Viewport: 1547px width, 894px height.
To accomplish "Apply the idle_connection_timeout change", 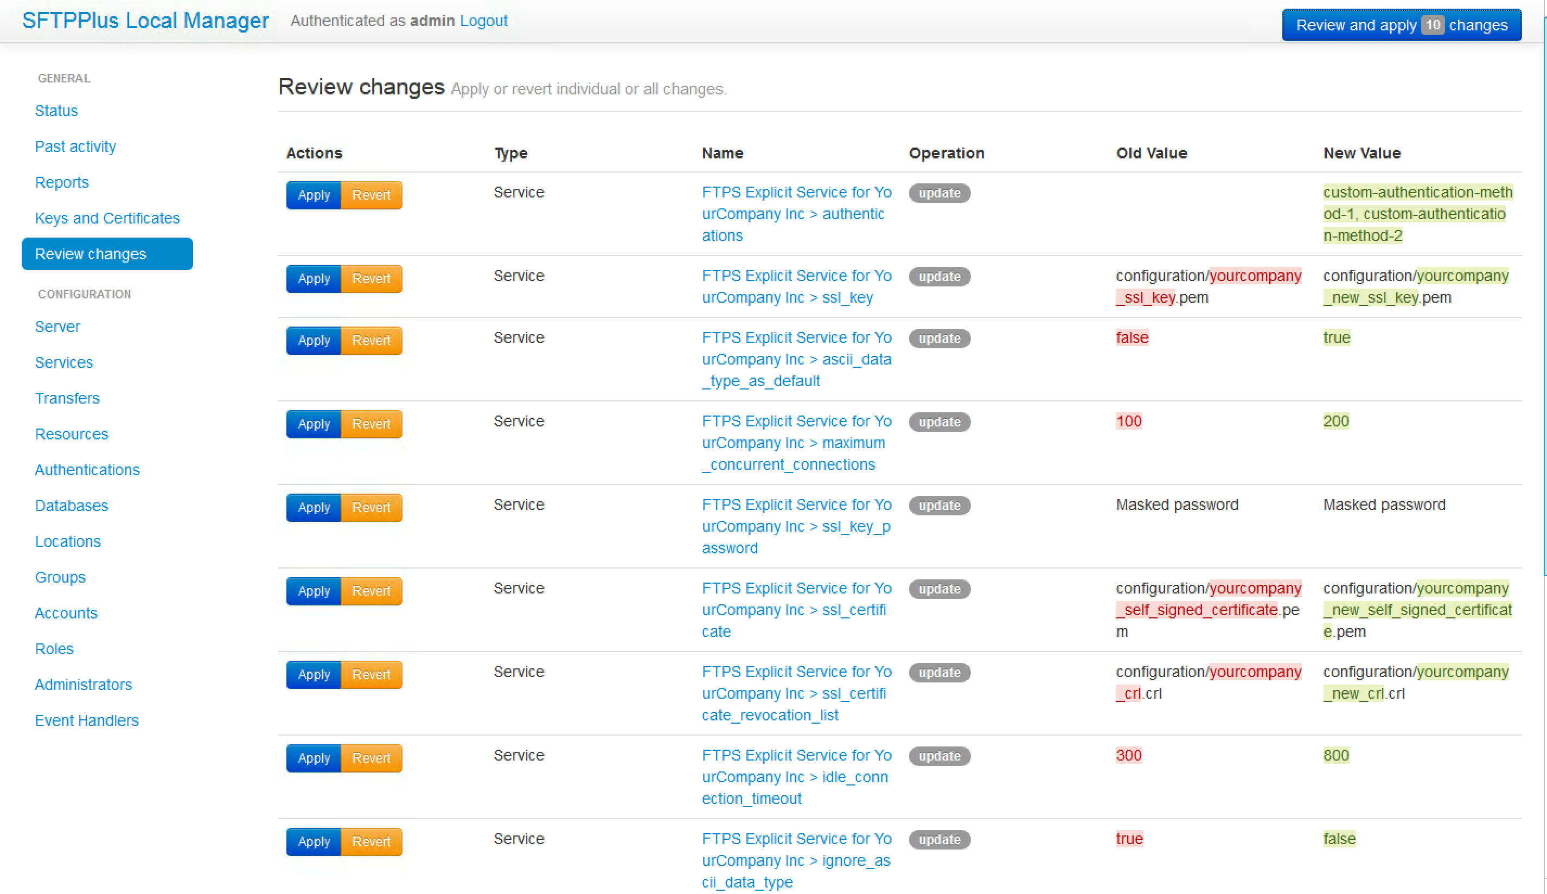I will 313,758.
